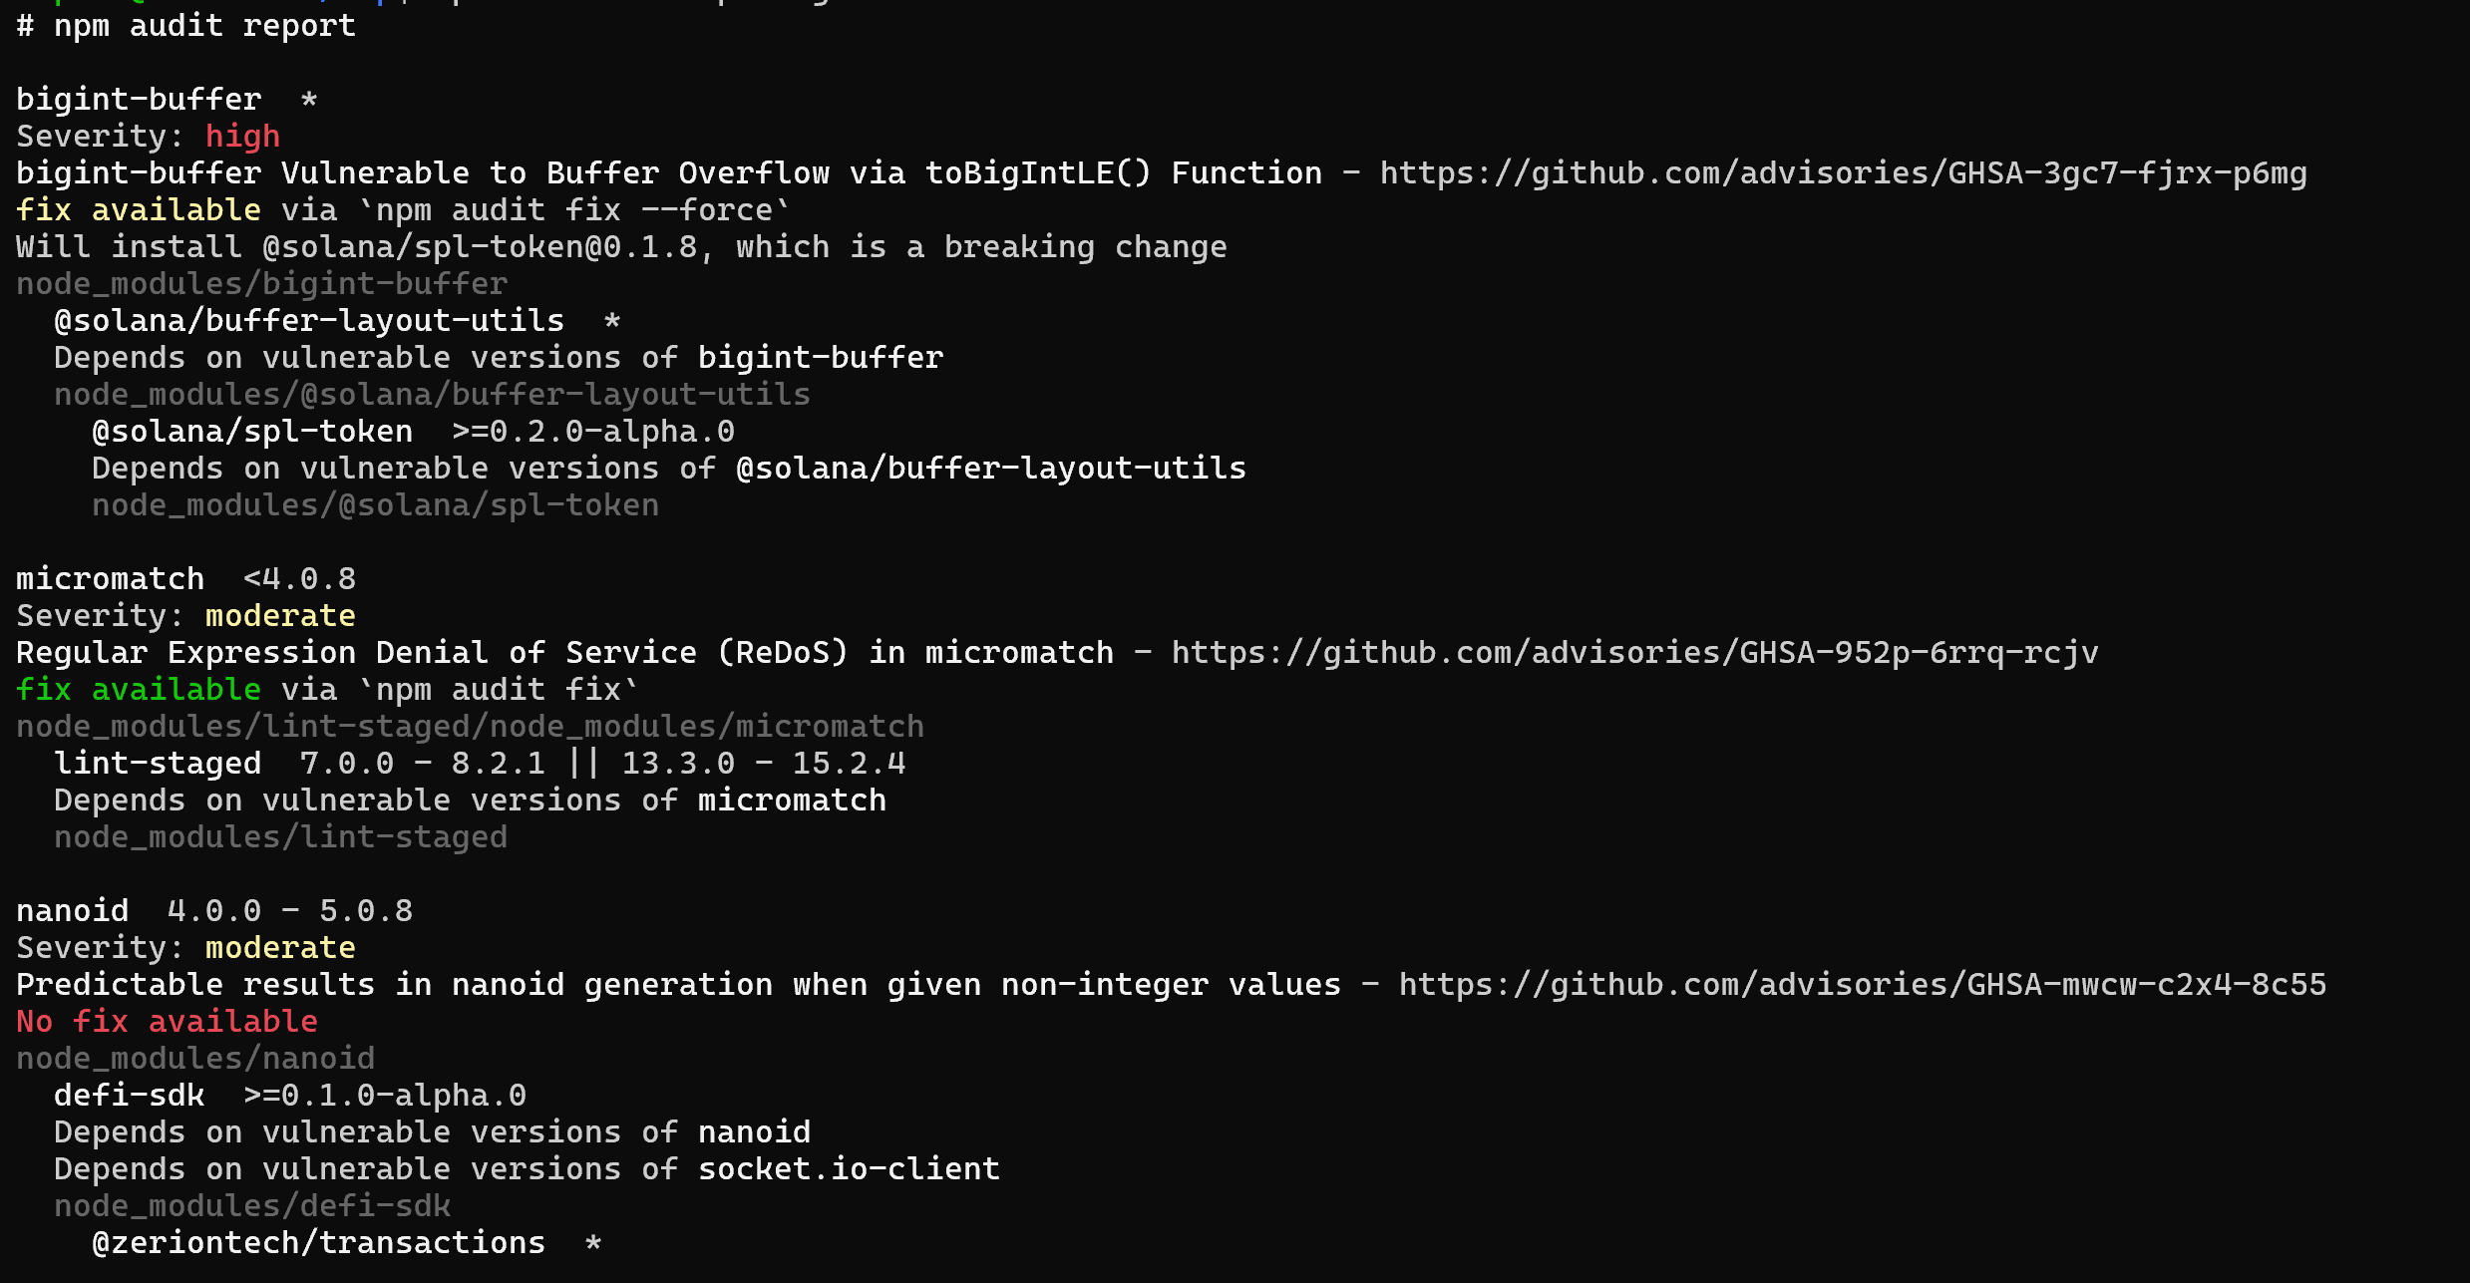Click the "micromatch <4.0.8" package heading
Image resolution: width=2470 pixels, height=1283 pixels.
click(x=185, y=579)
